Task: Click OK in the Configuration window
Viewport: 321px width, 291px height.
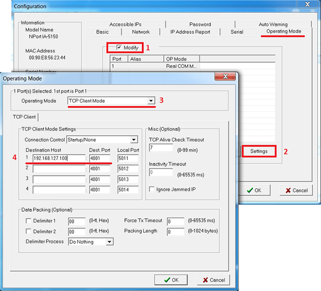Action: click(254, 191)
